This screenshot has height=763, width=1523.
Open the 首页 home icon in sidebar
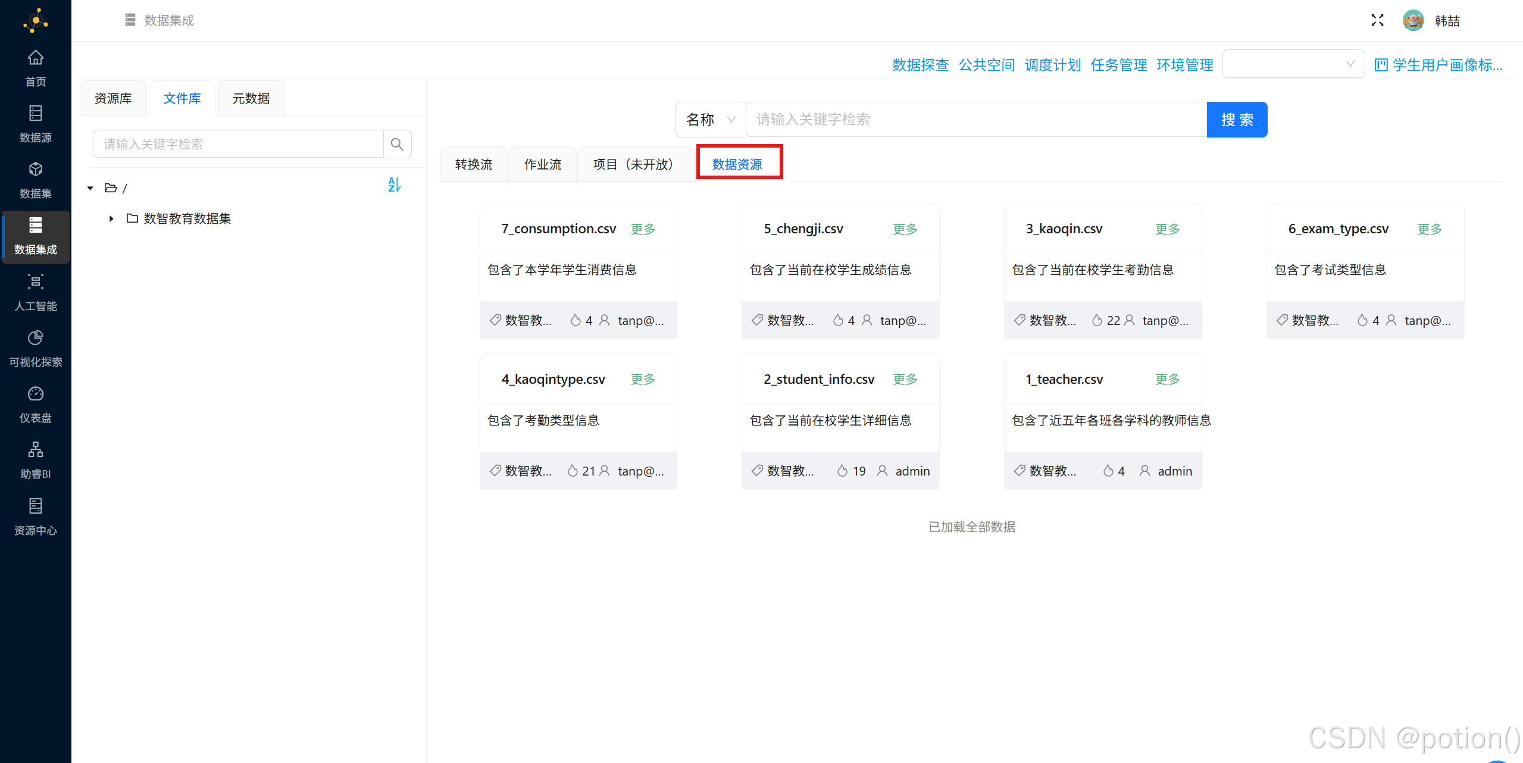[x=36, y=58]
